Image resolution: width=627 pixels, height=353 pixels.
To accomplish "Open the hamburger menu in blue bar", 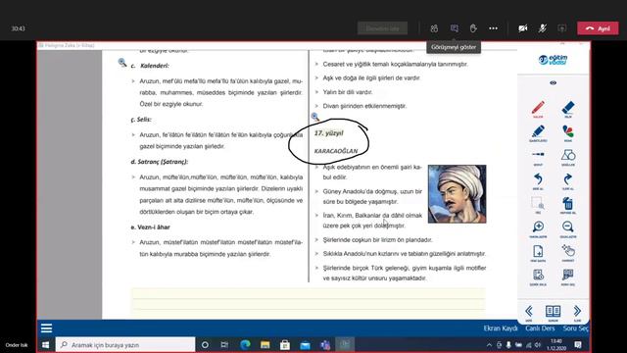I will [x=46, y=328].
